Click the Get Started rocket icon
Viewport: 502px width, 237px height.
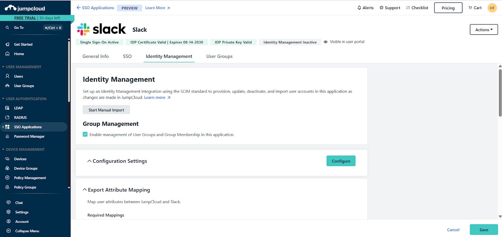7,44
